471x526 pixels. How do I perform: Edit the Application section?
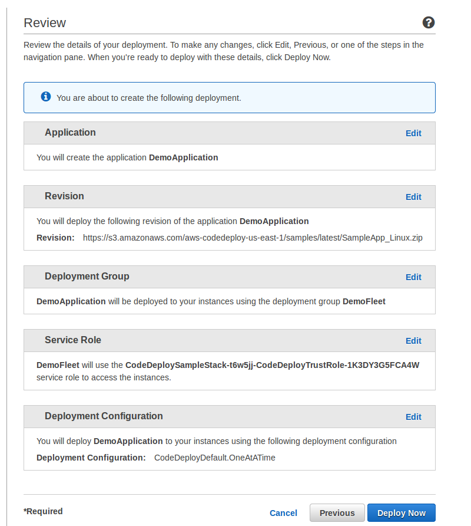pos(413,133)
